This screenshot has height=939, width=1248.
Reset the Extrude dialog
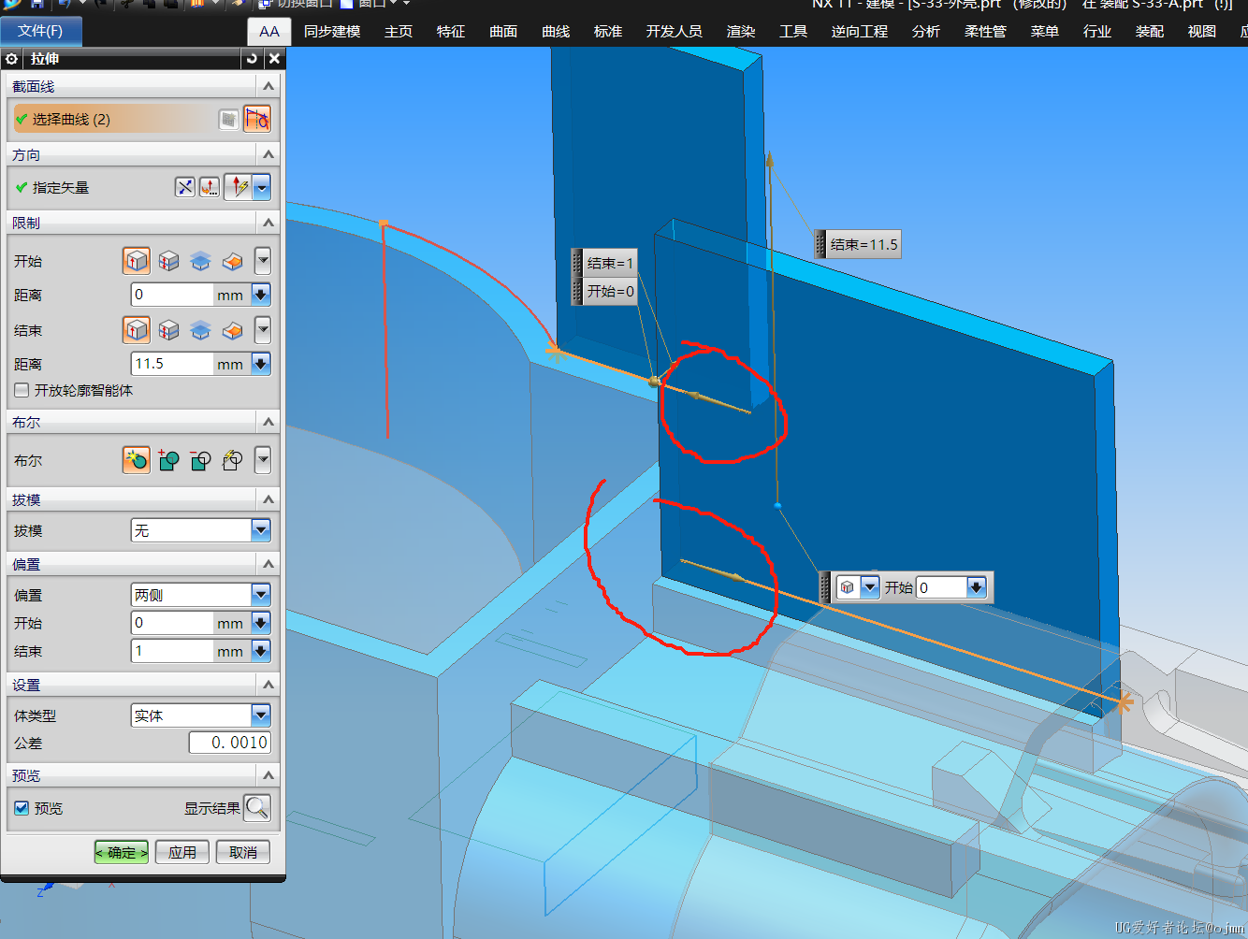252,59
